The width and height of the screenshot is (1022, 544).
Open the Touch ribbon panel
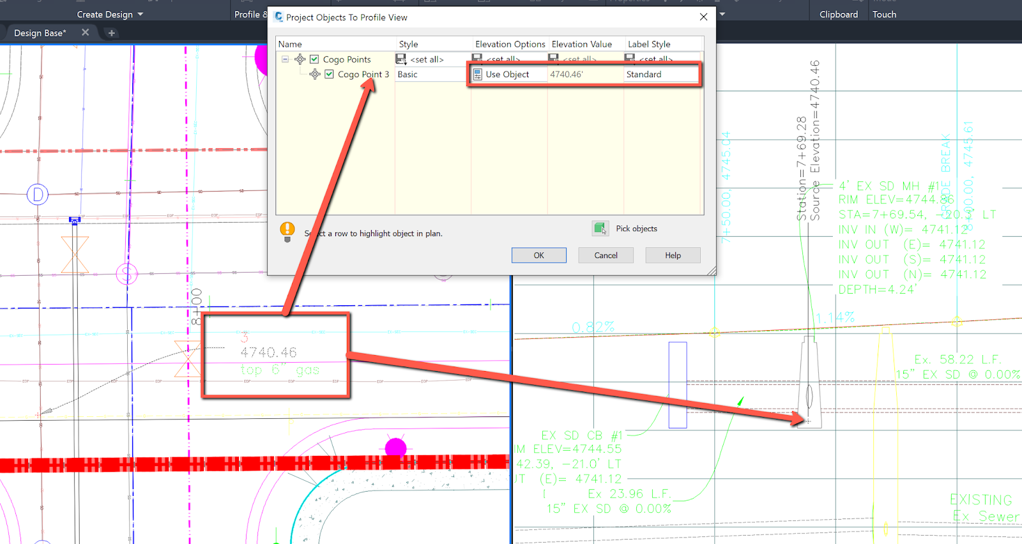pos(884,15)
